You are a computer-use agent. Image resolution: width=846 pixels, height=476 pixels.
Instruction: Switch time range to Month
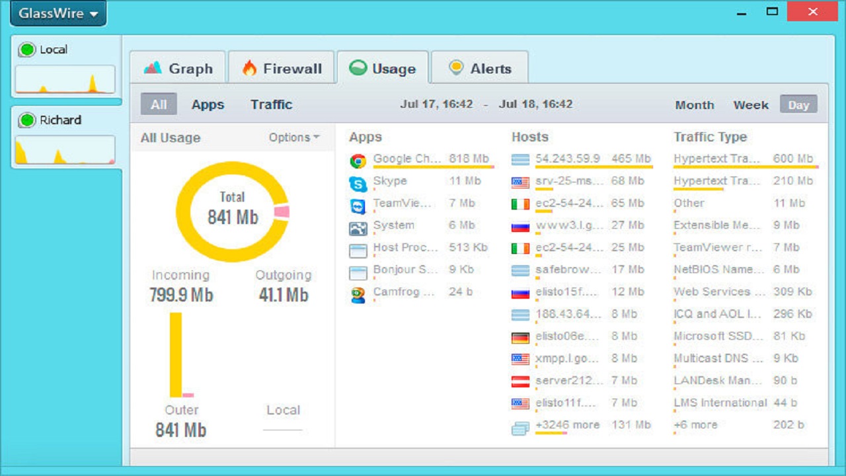[x=695, y=104]
